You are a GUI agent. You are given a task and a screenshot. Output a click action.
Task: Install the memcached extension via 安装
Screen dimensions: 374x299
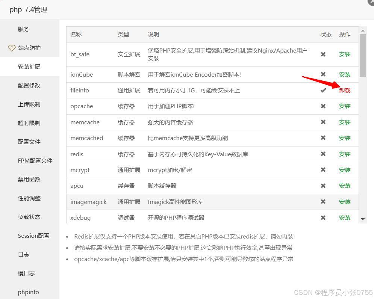345,138
